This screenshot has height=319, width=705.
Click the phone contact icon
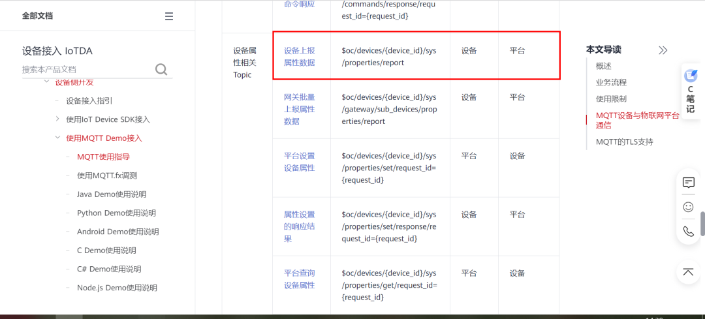[689, 231]
